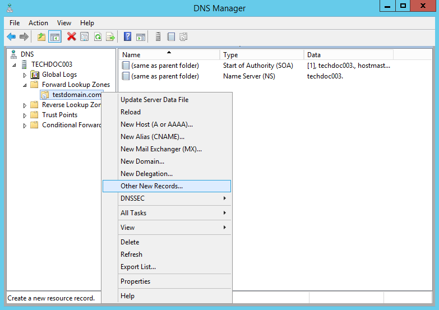Image resolution: width=439 pixels, height=310 pixels.
Task: Click the Up One Level folder icon
Action: click(x=41, y=36)
